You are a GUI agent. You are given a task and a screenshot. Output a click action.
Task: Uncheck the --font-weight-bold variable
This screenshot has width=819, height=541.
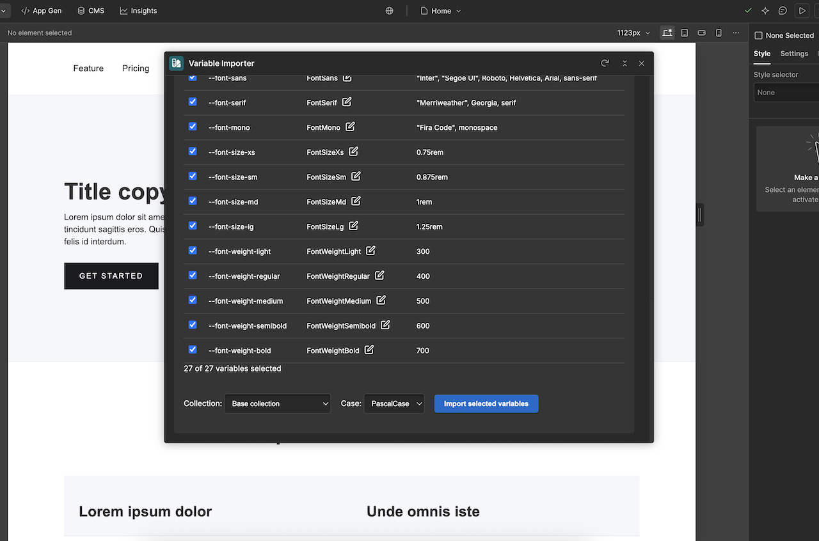tap(193, 350)
